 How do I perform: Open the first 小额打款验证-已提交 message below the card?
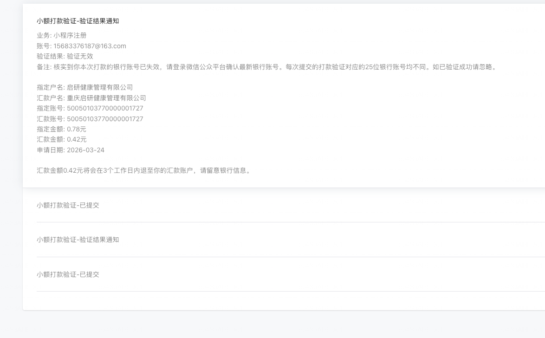(68, 206)
